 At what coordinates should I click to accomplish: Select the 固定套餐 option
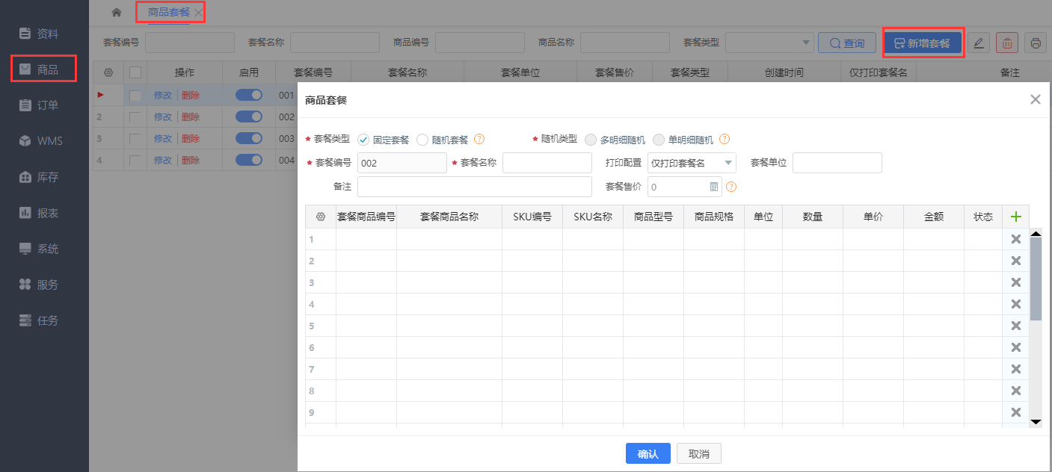click(x=383, y=140)
